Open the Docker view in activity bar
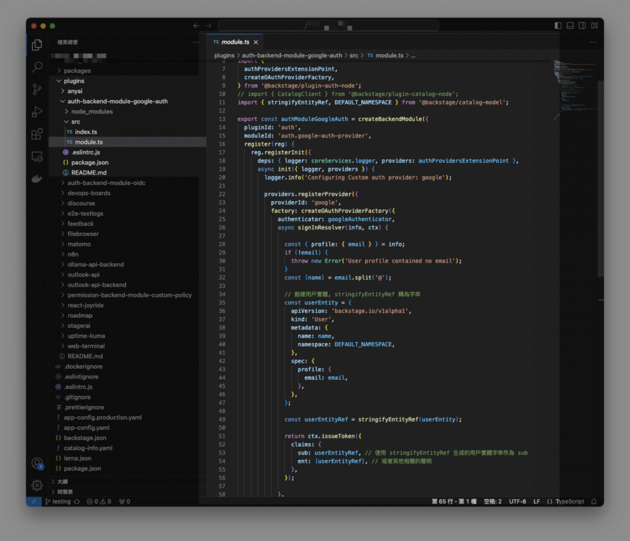 pyautogui.click(x=37, y=179)
